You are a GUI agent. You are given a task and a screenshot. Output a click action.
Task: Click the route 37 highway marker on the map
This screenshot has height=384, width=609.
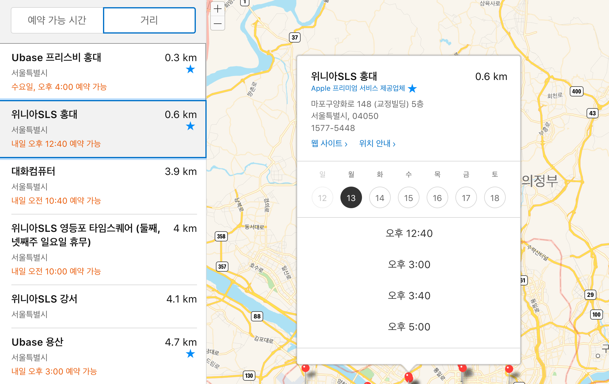pos(295,37)
